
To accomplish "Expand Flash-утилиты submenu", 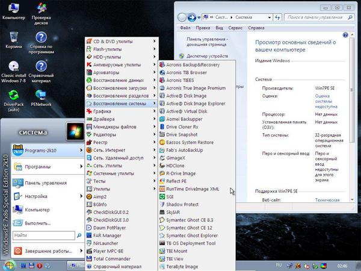I will coord(122,49).
